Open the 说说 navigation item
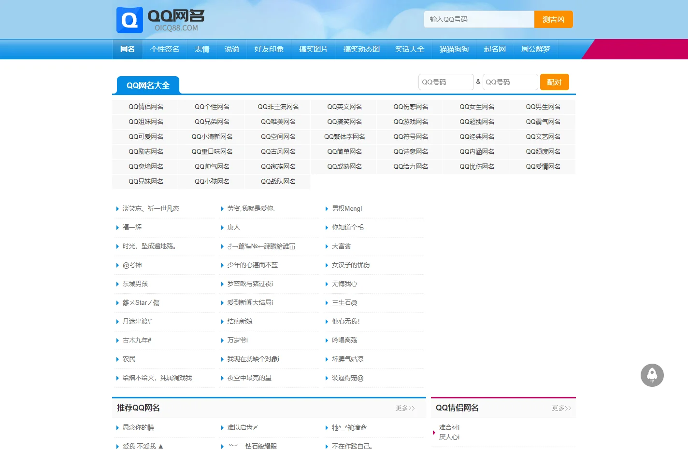 [232, 49]
